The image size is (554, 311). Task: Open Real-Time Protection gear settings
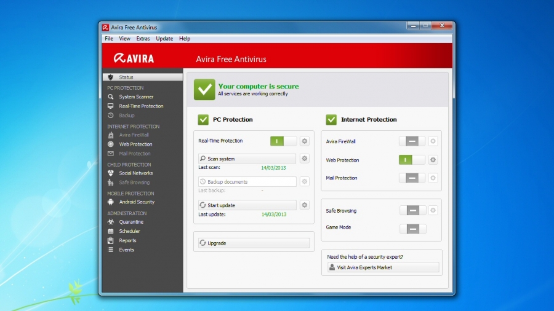[x=304, y=141]
